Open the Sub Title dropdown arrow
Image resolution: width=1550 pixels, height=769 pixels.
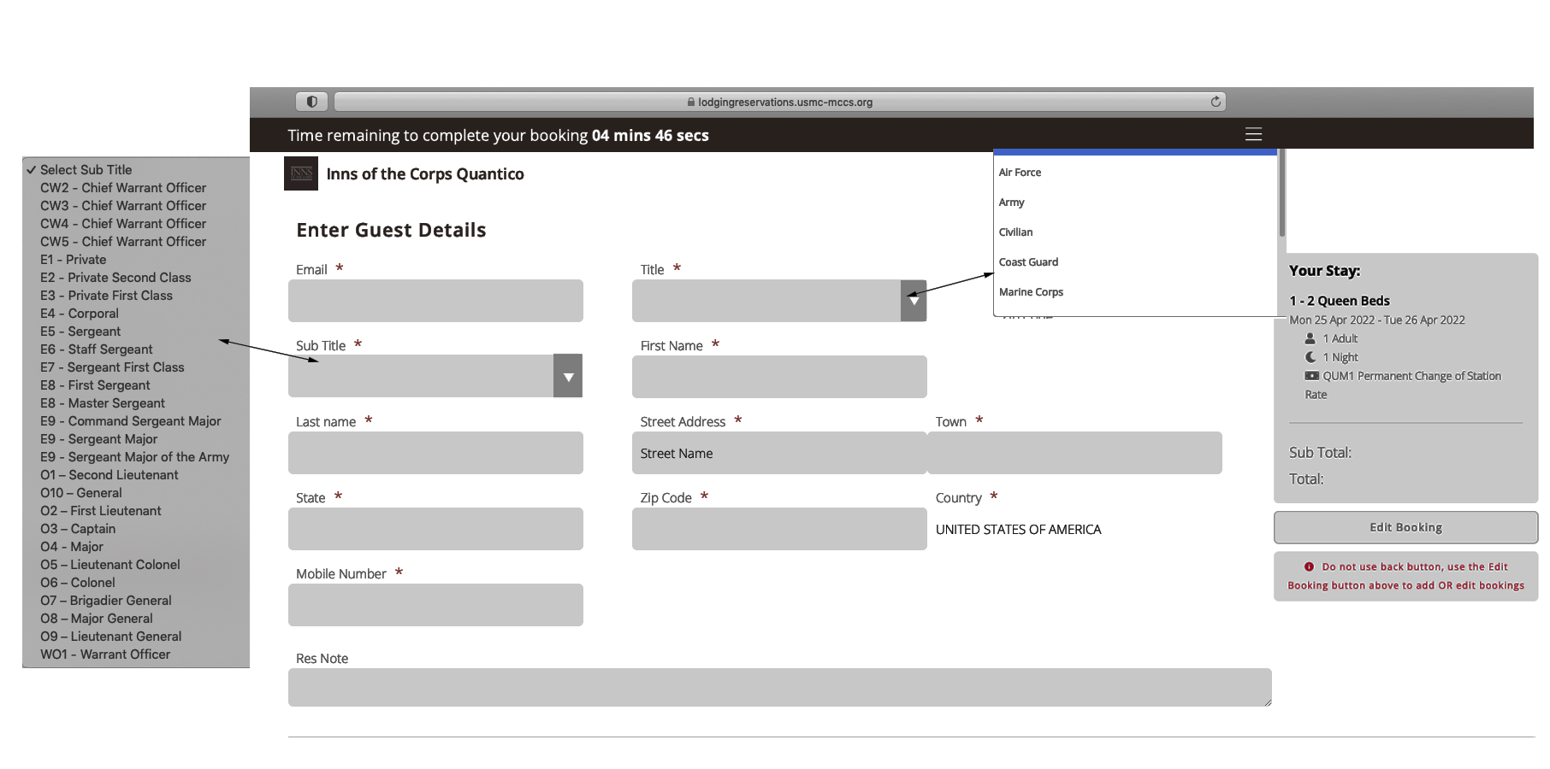point(568,377)
